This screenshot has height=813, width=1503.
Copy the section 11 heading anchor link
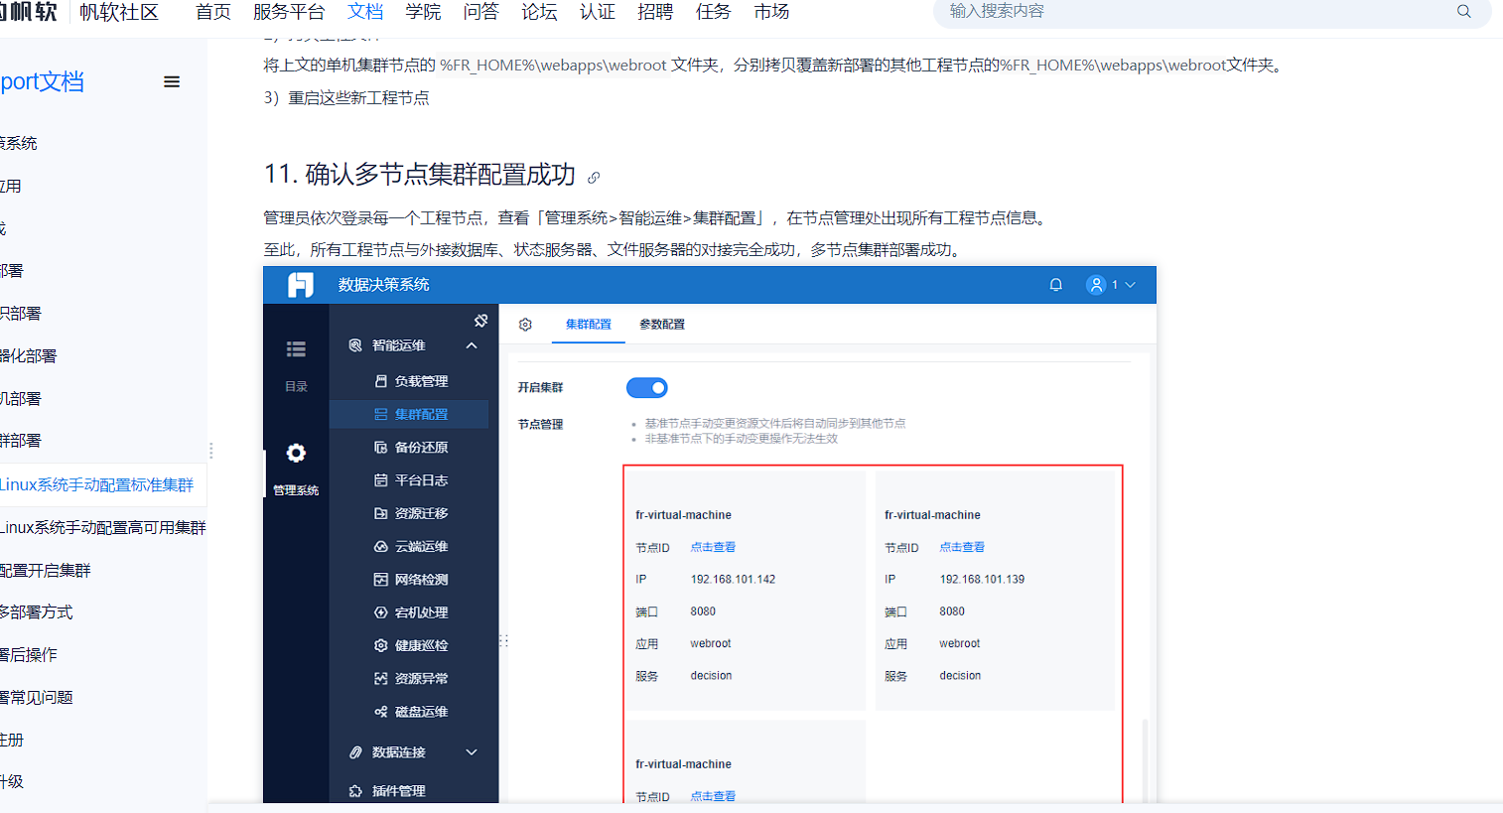[x=594, y=178]
